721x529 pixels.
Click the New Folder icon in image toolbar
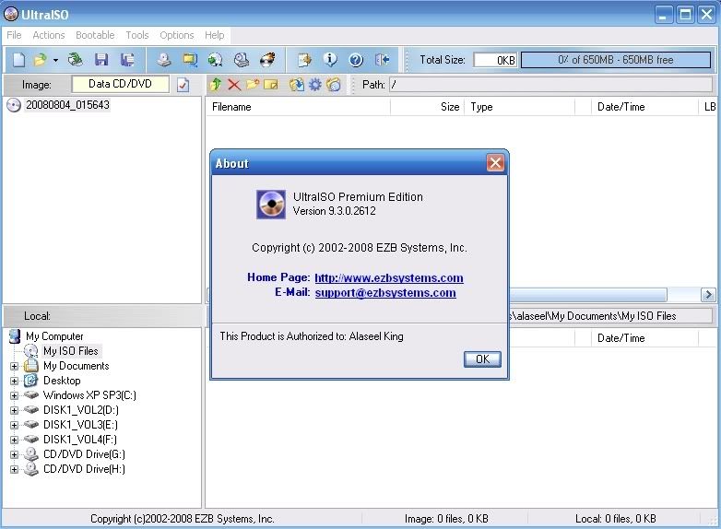point(253,85)
